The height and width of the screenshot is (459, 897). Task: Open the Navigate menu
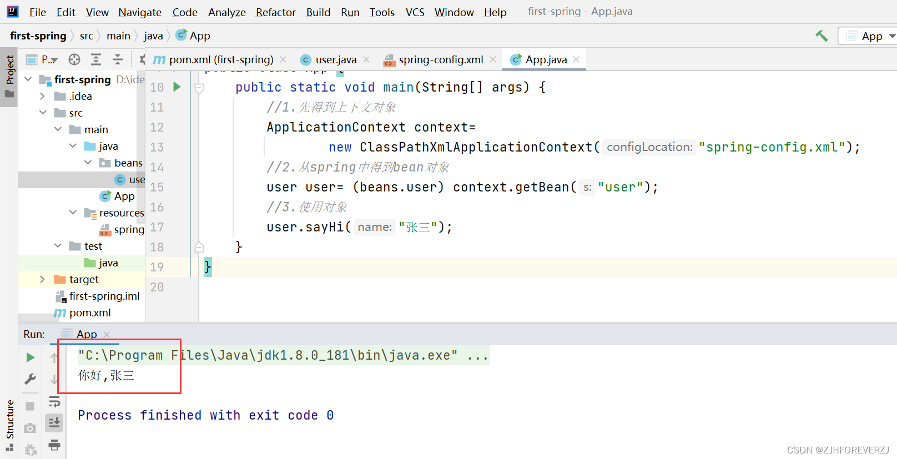tap(140, 12)
